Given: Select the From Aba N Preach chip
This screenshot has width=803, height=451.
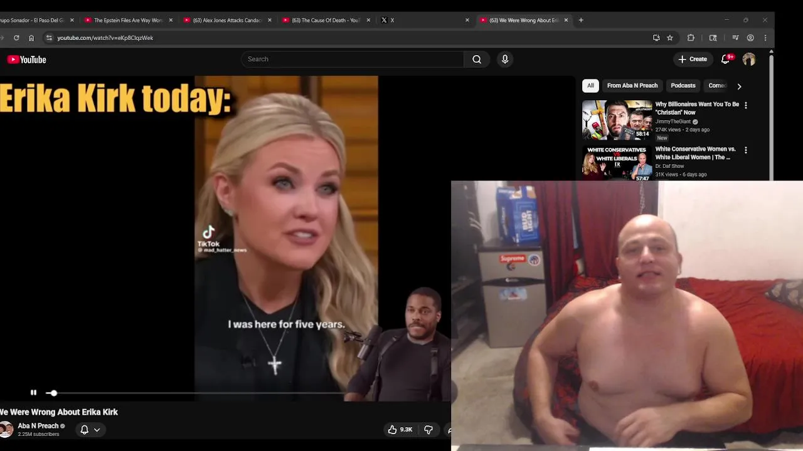Looking at the screenshot, I should (x=632, y=86).
